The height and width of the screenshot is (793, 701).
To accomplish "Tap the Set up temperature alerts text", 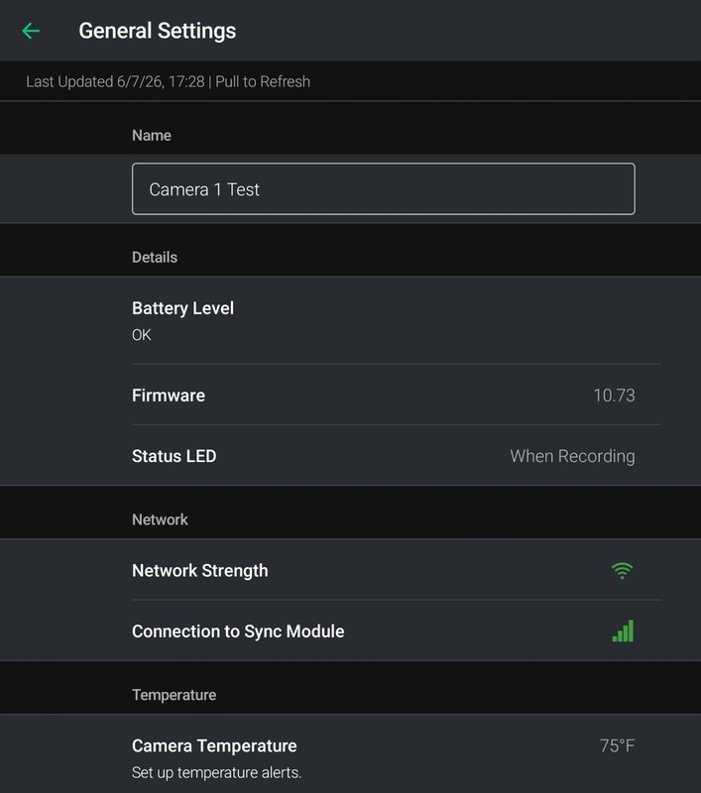I will coord(216,773).
